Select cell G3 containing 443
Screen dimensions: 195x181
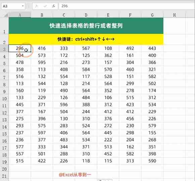(x=152, y=48)
